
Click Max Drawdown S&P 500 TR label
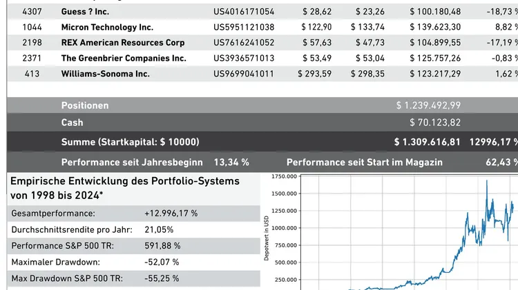pyautogui.click(x=67, y=278)
